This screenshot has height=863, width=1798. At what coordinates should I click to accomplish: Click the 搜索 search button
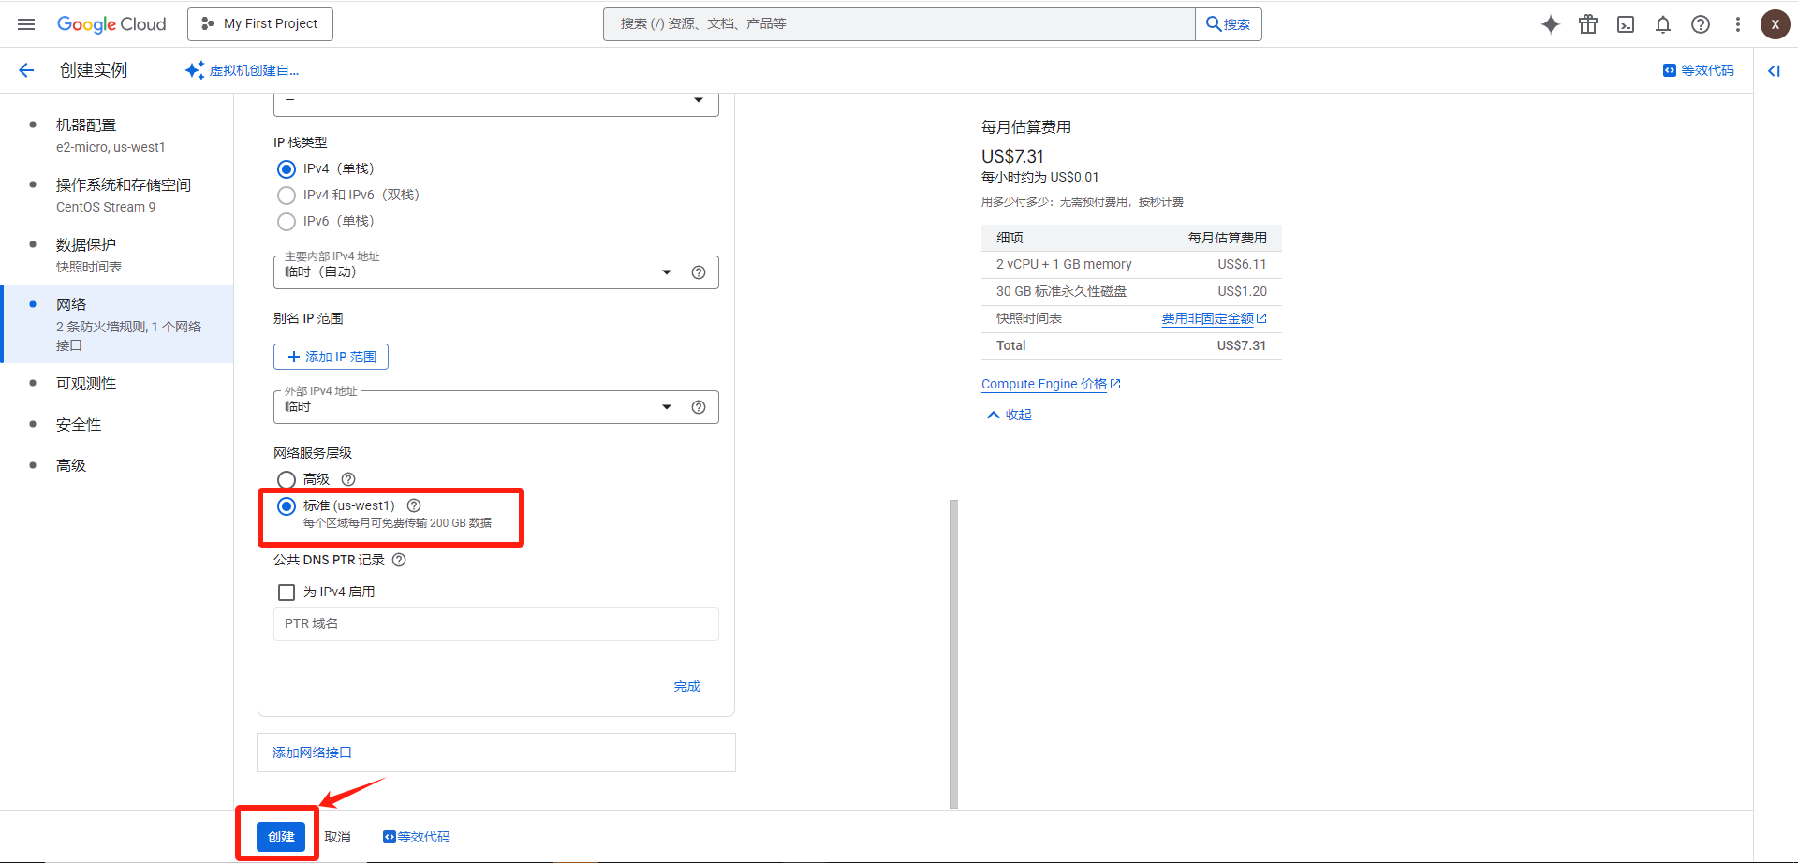point(1229,24)
